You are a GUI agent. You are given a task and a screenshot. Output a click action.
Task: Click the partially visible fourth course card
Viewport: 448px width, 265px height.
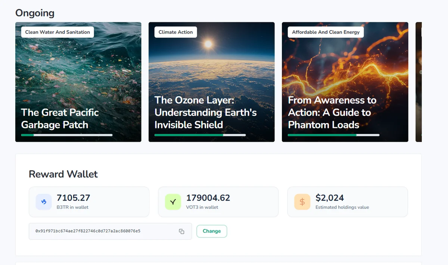click(419, 82)
